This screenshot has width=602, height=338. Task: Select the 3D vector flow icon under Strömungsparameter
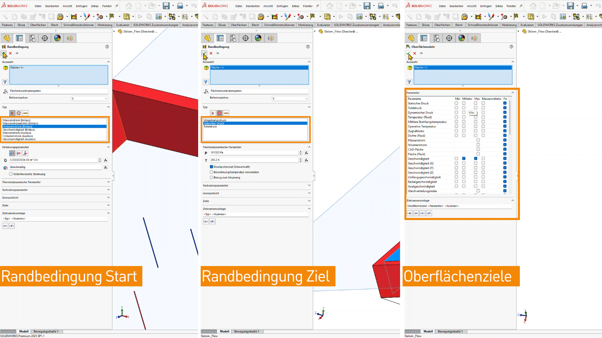(25, 153)
